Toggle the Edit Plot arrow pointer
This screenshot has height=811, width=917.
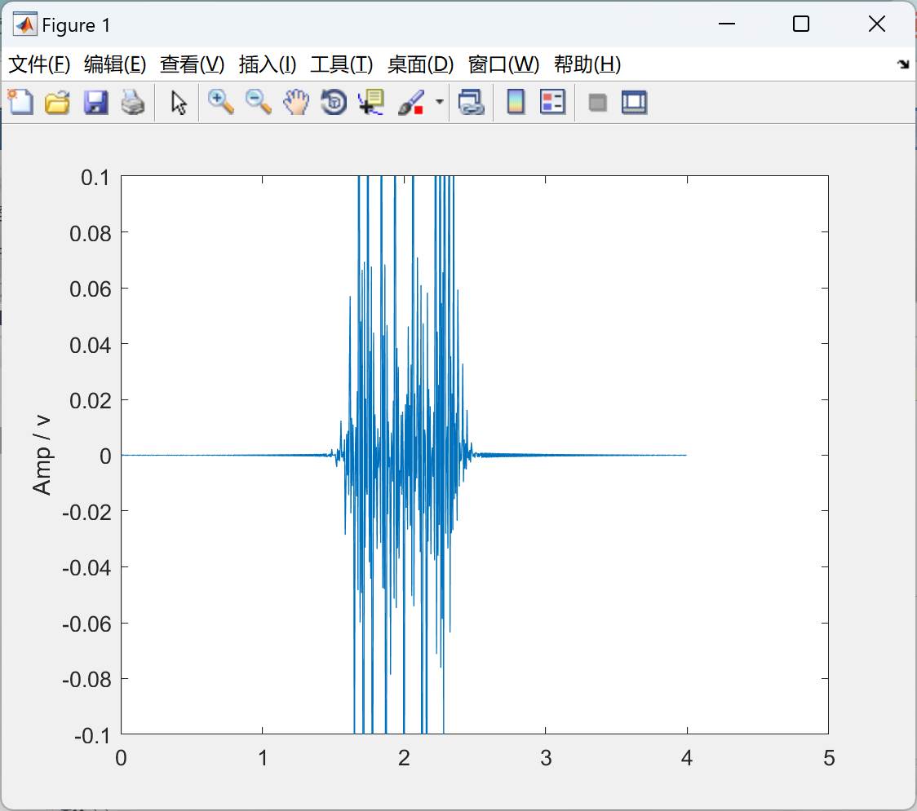point(179,102)
